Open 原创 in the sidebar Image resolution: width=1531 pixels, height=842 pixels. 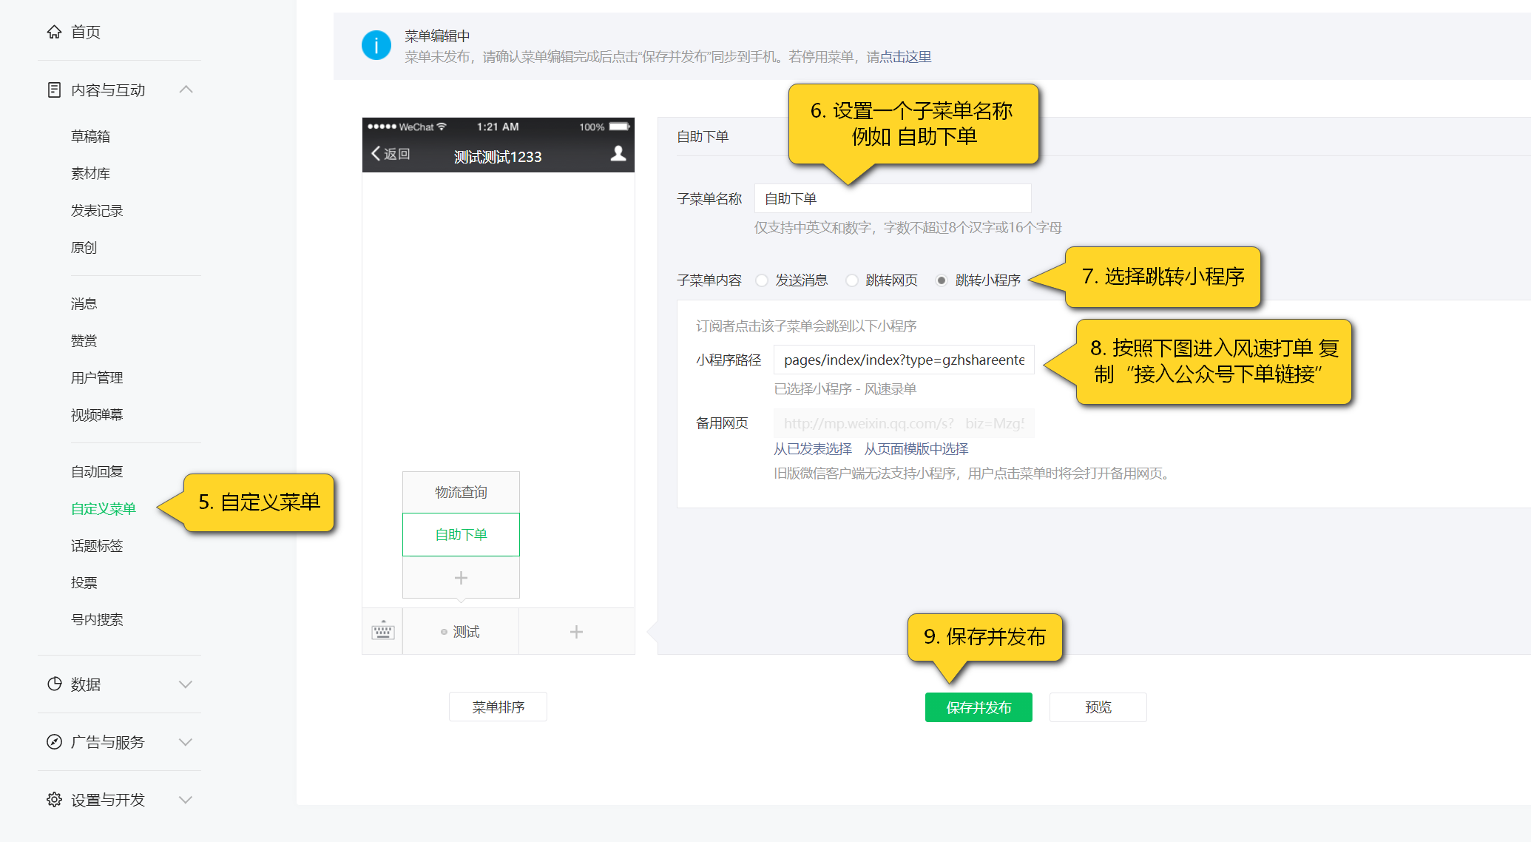84,247
